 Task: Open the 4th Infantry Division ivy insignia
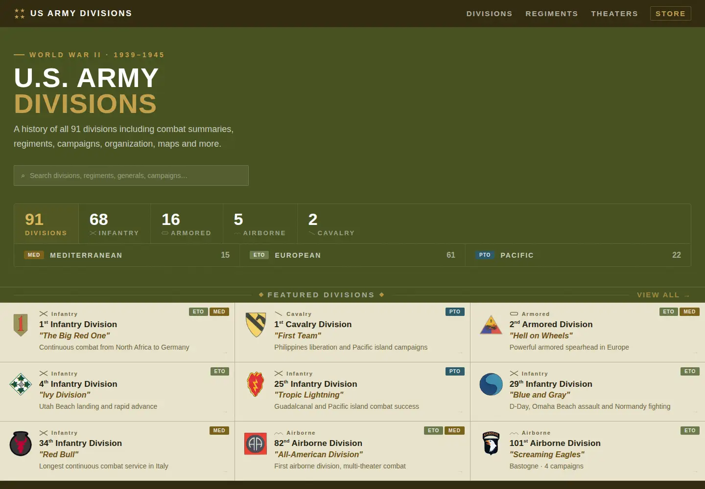[21, 384]
